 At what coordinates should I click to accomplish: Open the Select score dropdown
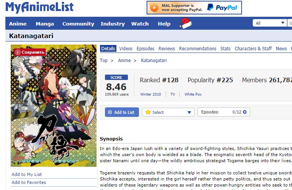[x=168, y=112]
